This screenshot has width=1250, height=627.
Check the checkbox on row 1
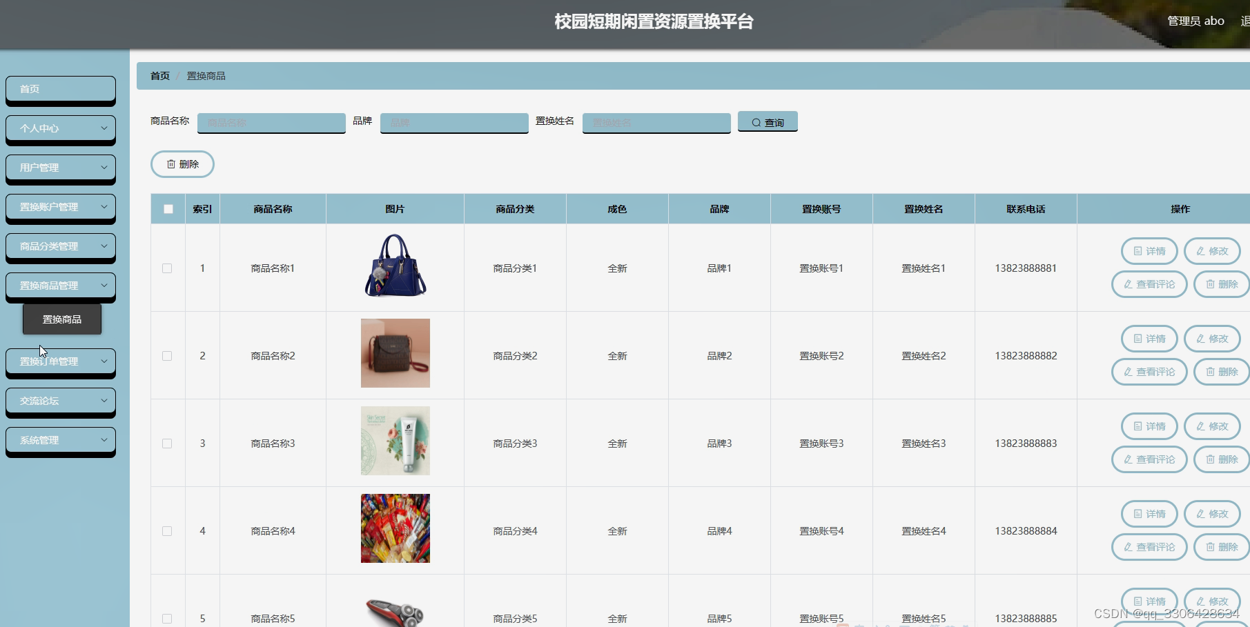coord(166,268)
